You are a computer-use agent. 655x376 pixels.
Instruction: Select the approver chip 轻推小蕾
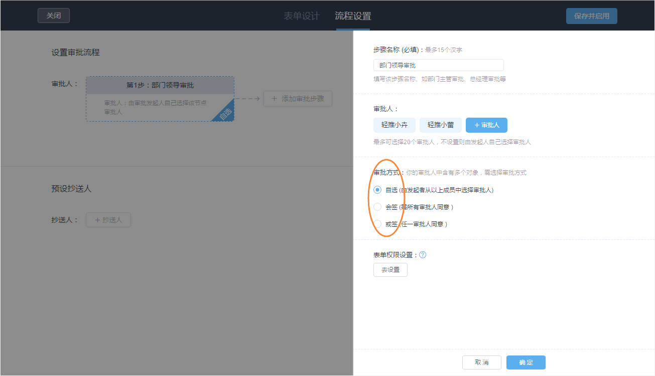coord(440,125)
